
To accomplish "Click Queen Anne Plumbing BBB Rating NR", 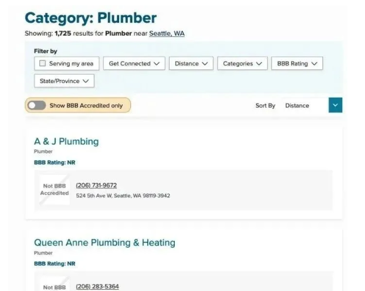I will 55,263.
